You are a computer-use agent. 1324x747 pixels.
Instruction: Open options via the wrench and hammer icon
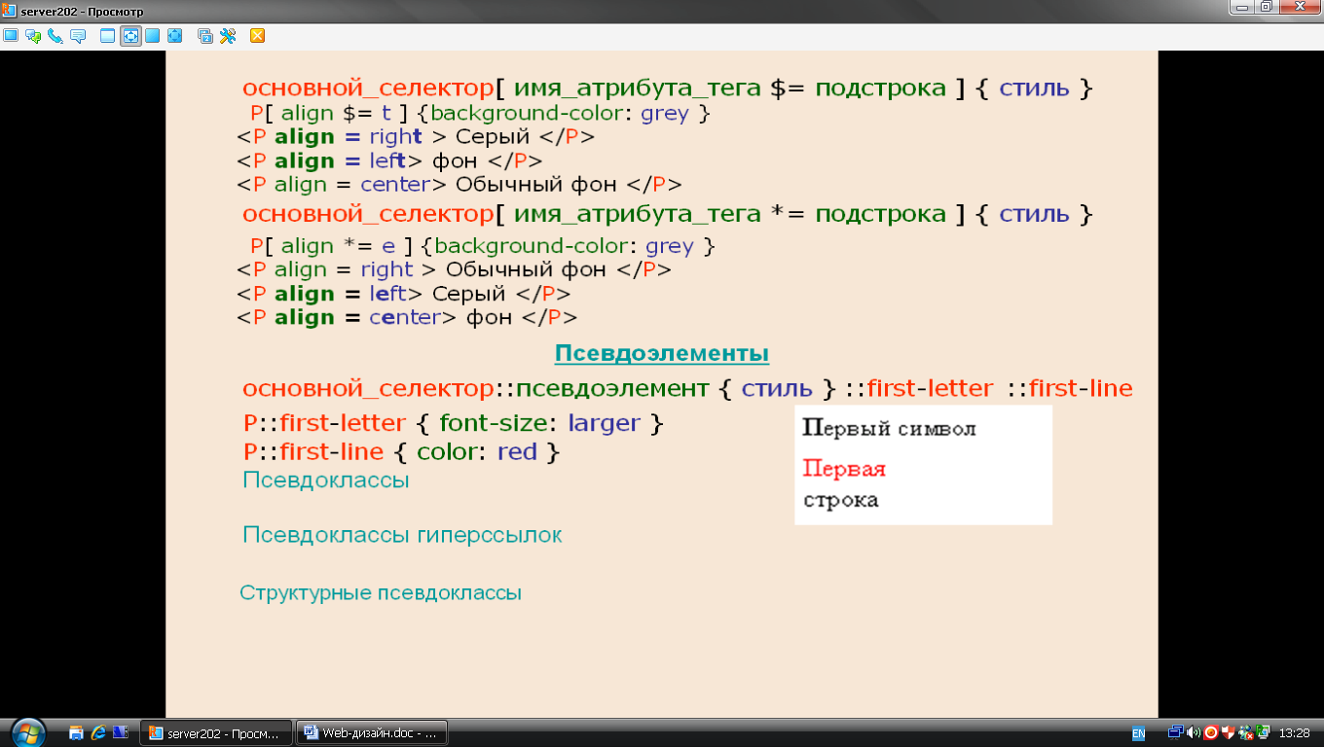[x=228, y=36]
